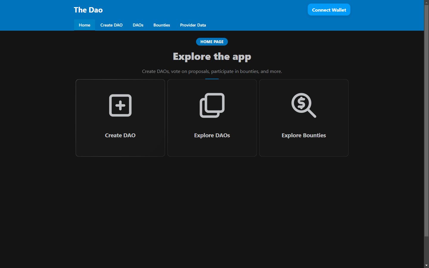Click the HOME PAGE badge
Image resolution: width=429 pixels, height=268 pixels.
click(x=212, y=42)
